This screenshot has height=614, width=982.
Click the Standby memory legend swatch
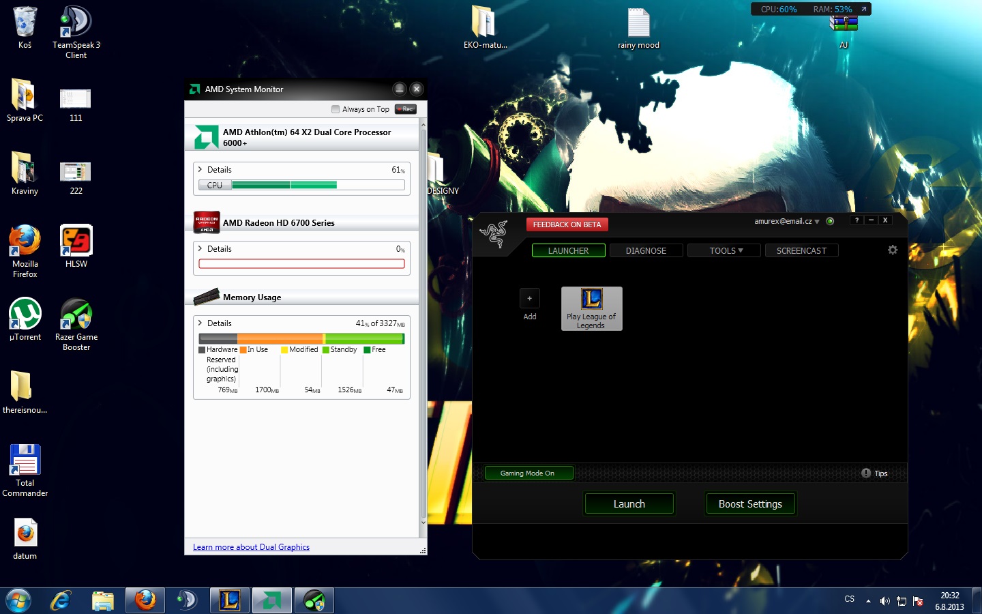pyautogui.click(x=326, y=350)
